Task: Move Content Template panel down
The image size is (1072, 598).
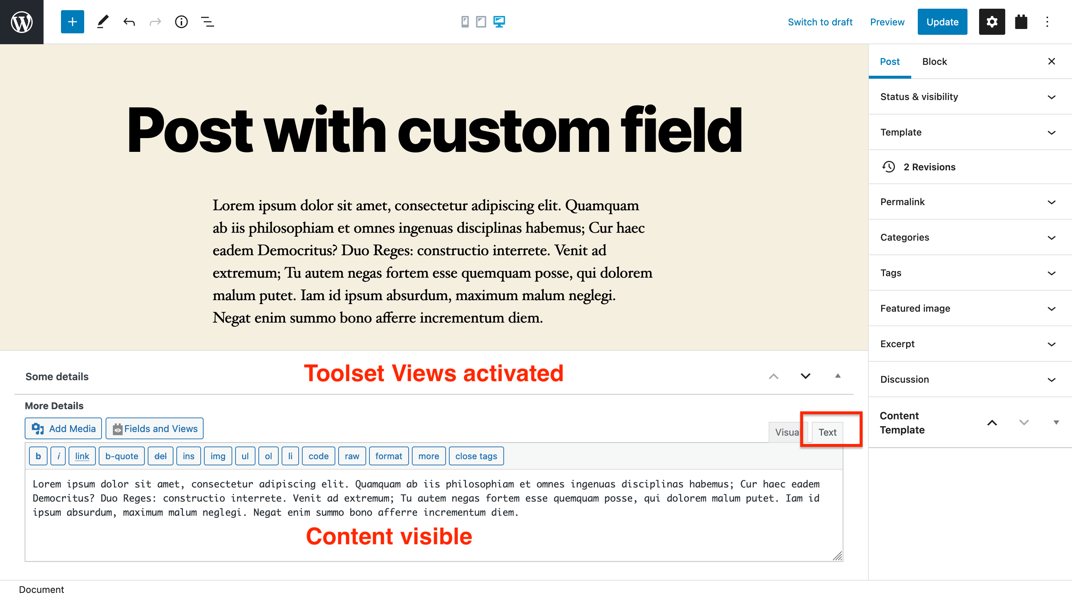Action: click(x=1024, y=423)
